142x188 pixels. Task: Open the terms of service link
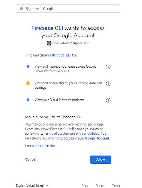[x=56, y=134]
